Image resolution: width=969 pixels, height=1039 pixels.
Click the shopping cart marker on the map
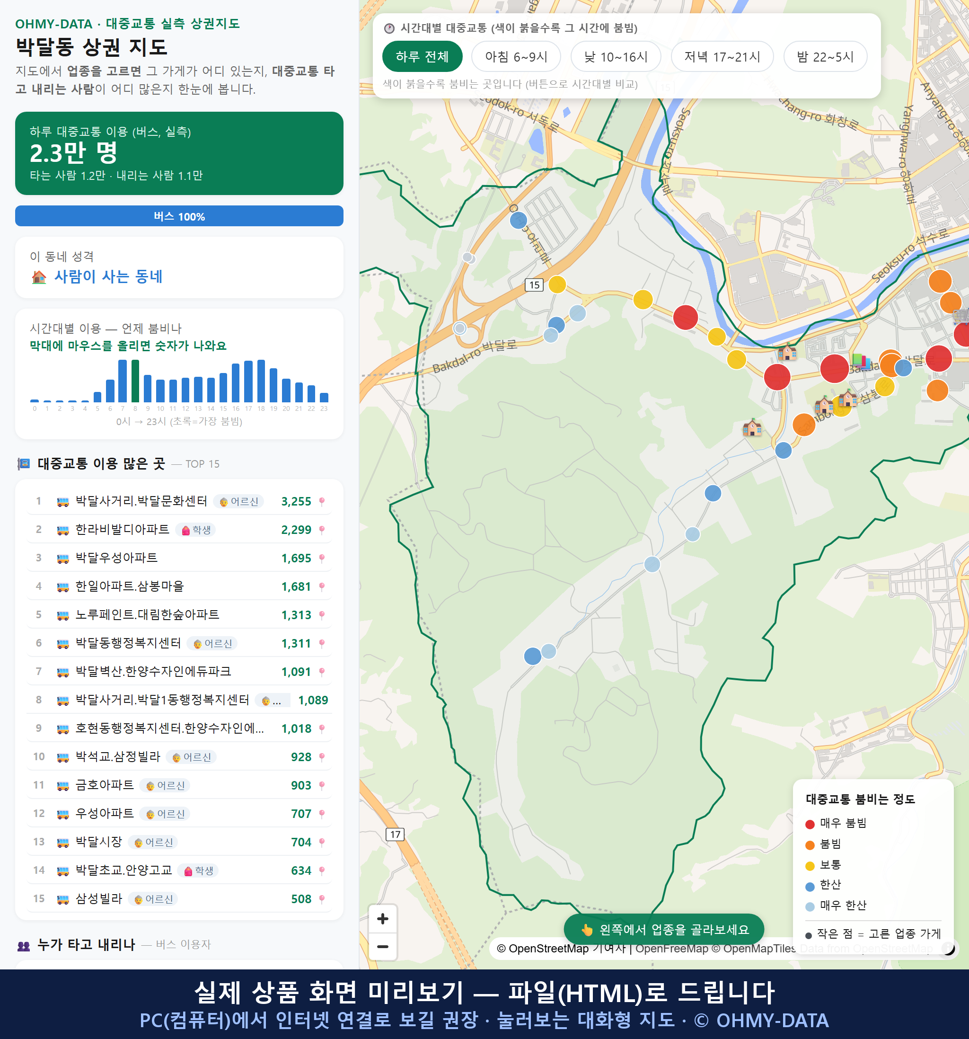pyautogui.click(x=961, y=316)
